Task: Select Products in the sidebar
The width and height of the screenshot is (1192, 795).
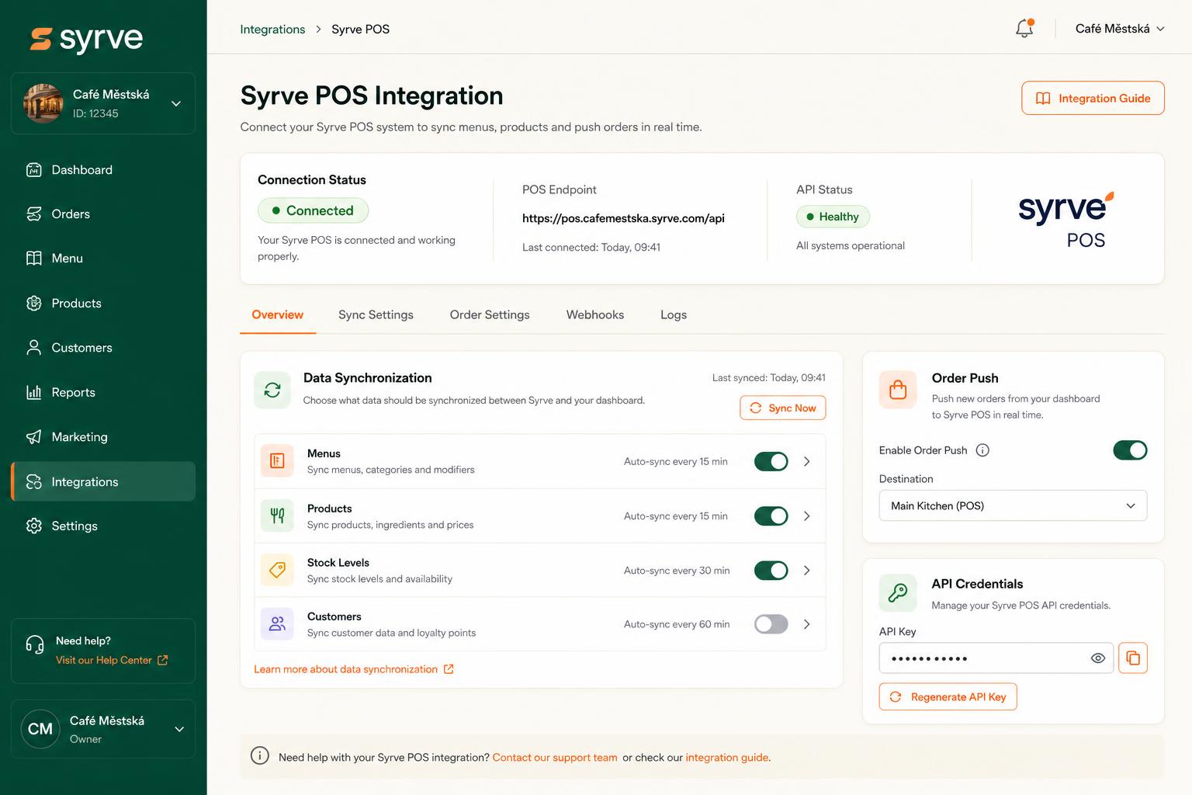Action: [x=103, y=304]
